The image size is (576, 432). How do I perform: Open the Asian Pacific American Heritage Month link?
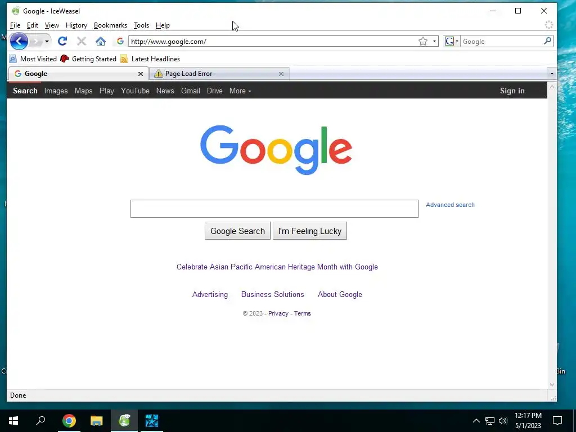pos(277,267)
